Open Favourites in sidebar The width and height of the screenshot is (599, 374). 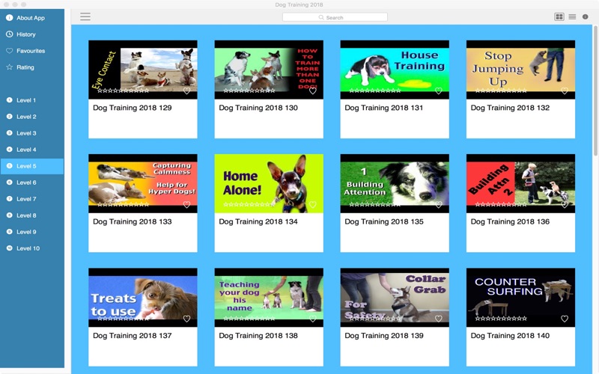point(31,51)
